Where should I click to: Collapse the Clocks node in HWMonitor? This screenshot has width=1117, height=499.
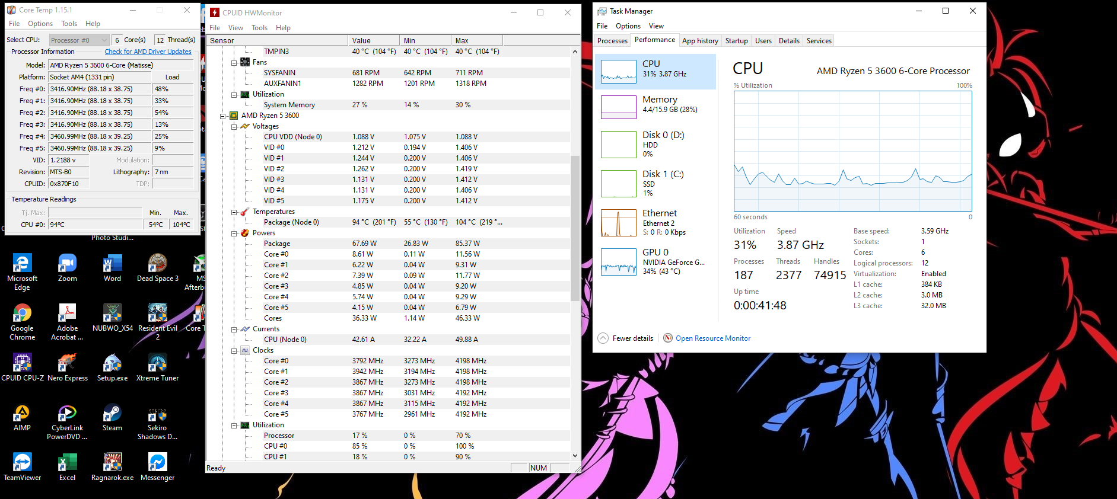coord(234,350)
